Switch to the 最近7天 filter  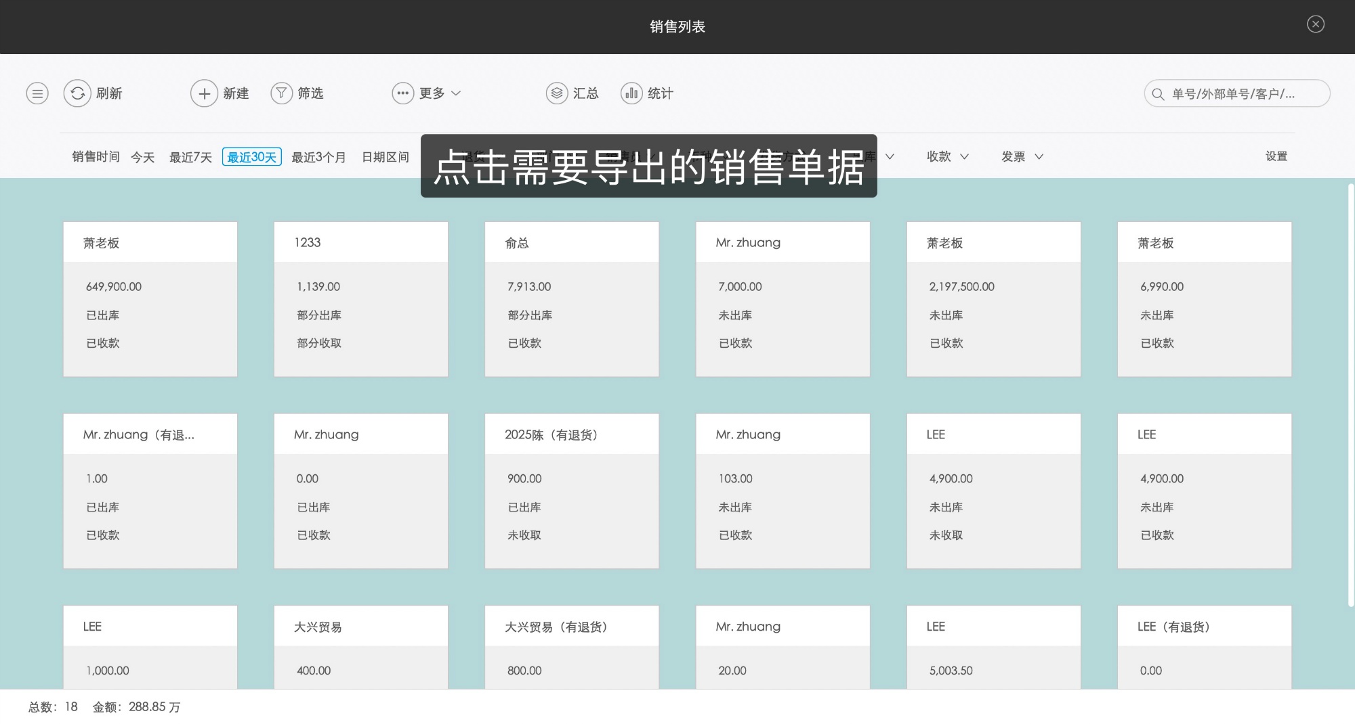click(x=190, y=156)
